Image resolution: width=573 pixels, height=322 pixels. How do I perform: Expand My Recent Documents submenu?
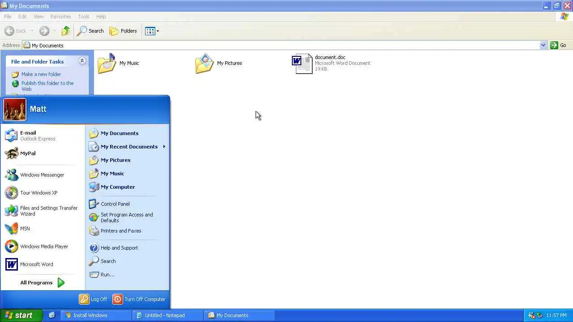pos(127,147)
